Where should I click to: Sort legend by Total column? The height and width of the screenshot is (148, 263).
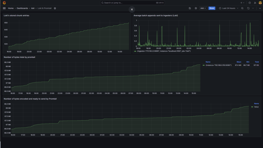[257, 62]
